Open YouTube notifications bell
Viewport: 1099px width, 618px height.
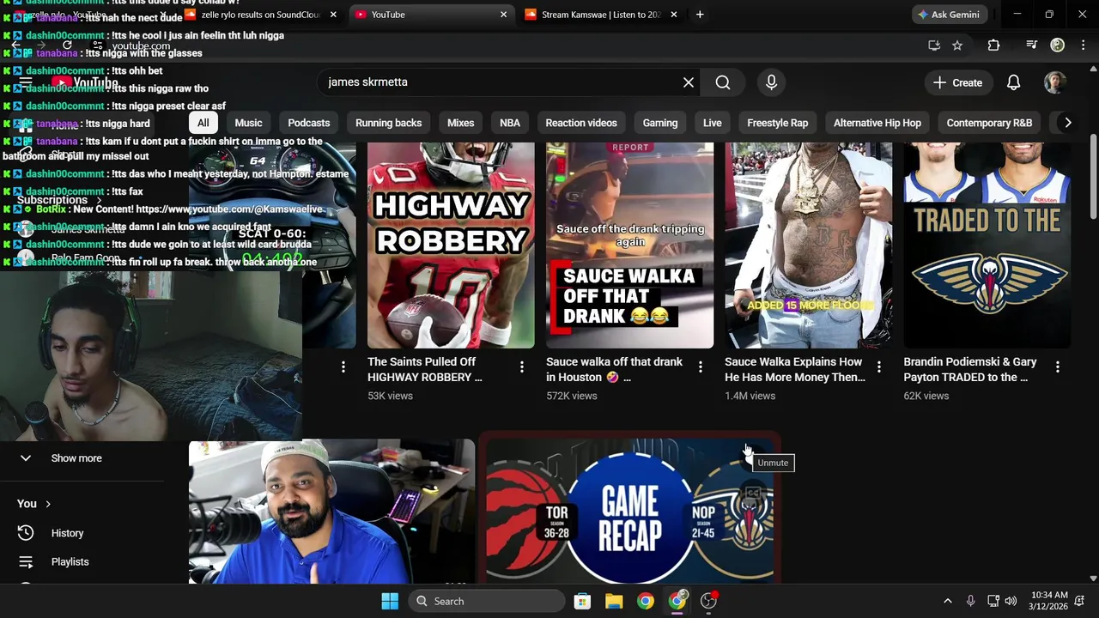pyautogui.click(x=1013, y=82)
